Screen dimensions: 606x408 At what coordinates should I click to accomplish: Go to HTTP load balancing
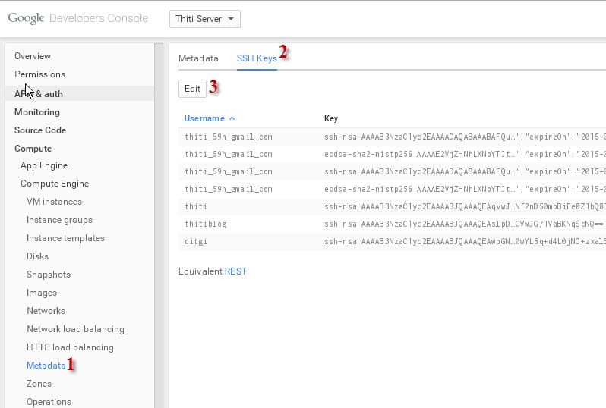(x=70, y=347)
